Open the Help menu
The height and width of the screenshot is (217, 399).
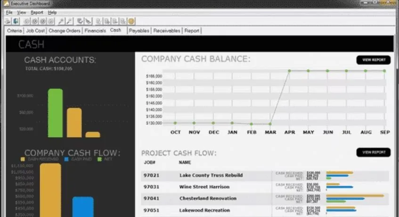(52, 12)
